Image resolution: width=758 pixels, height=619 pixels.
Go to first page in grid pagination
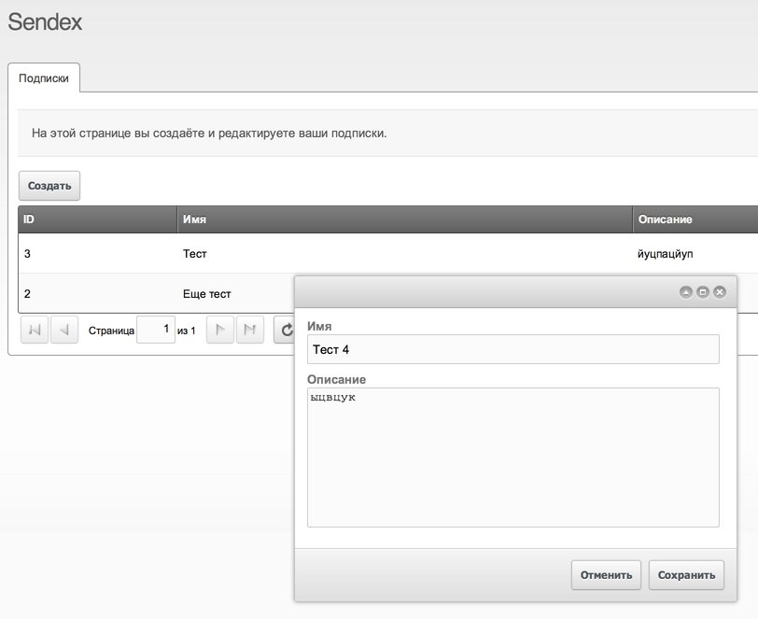35,331
